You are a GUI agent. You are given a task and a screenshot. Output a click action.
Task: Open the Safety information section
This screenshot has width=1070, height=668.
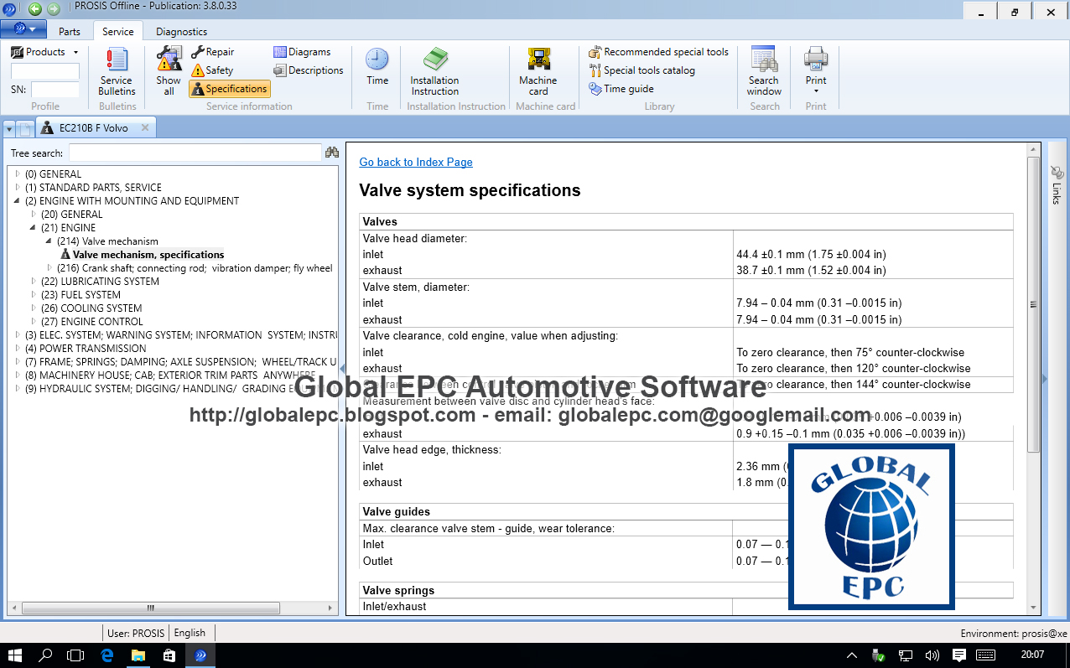pyautogui.click(x=210, y=70)
